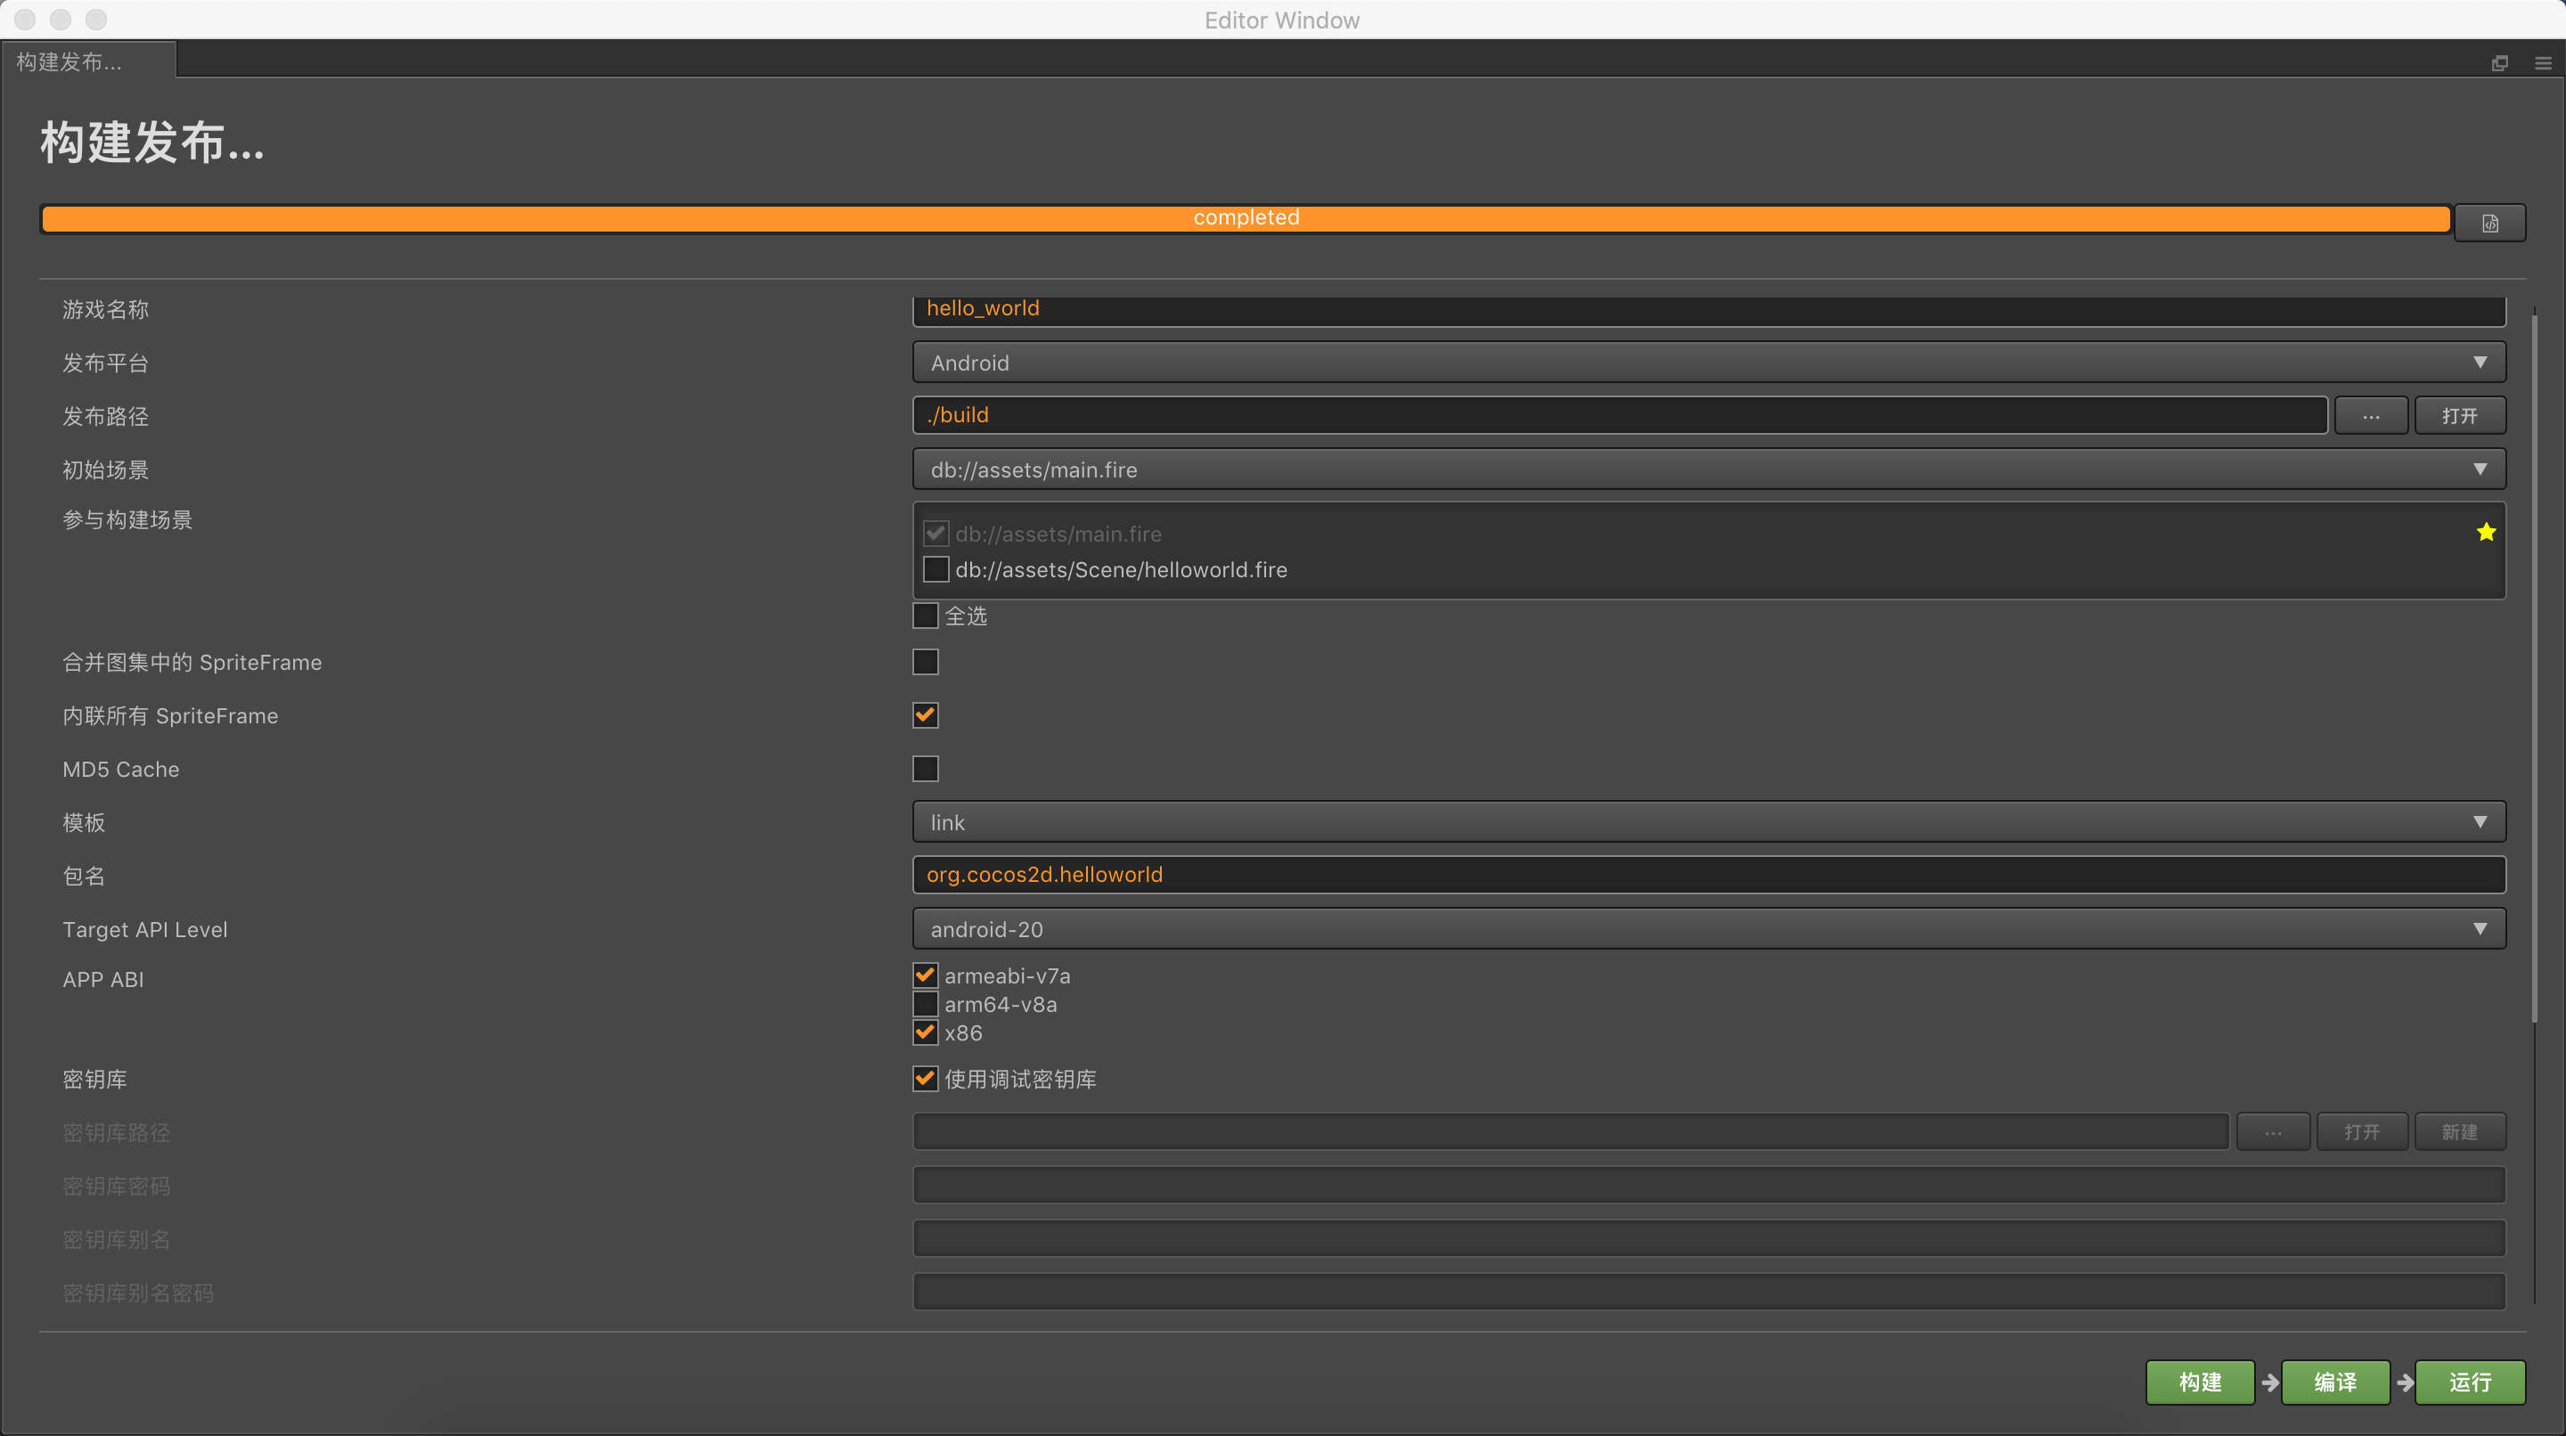Uncheck 内联所有 SpriteFrame option
Image resolution: width=2566 pixels, height=1436 pixels.
point(926,715)
